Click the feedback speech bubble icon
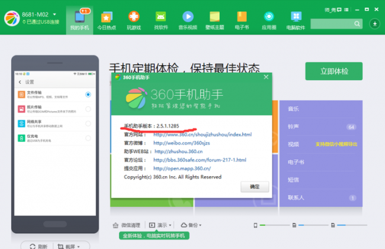 point(339,10)
